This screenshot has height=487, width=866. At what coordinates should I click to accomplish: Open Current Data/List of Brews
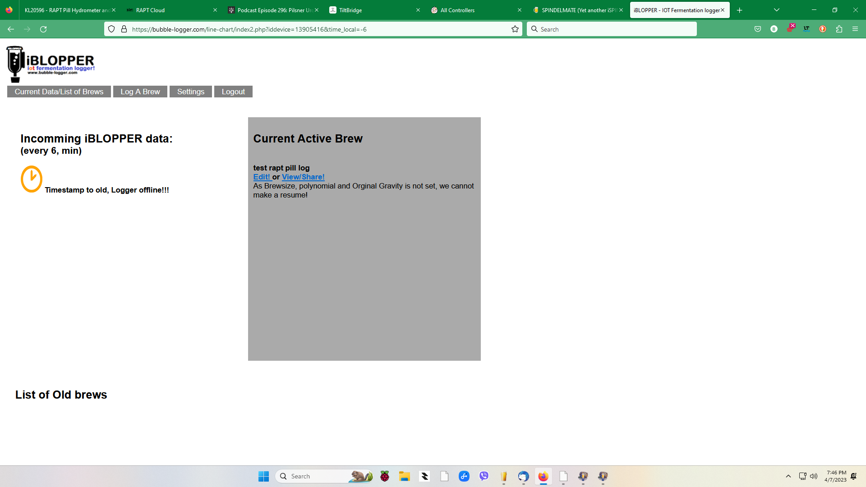[59, 92]
